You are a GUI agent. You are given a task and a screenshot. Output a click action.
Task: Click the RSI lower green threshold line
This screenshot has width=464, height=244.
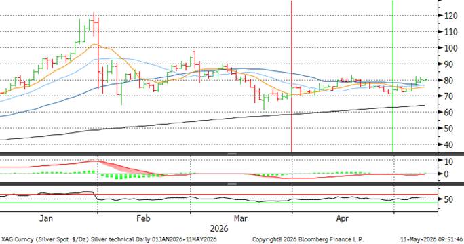coord(219,203)
